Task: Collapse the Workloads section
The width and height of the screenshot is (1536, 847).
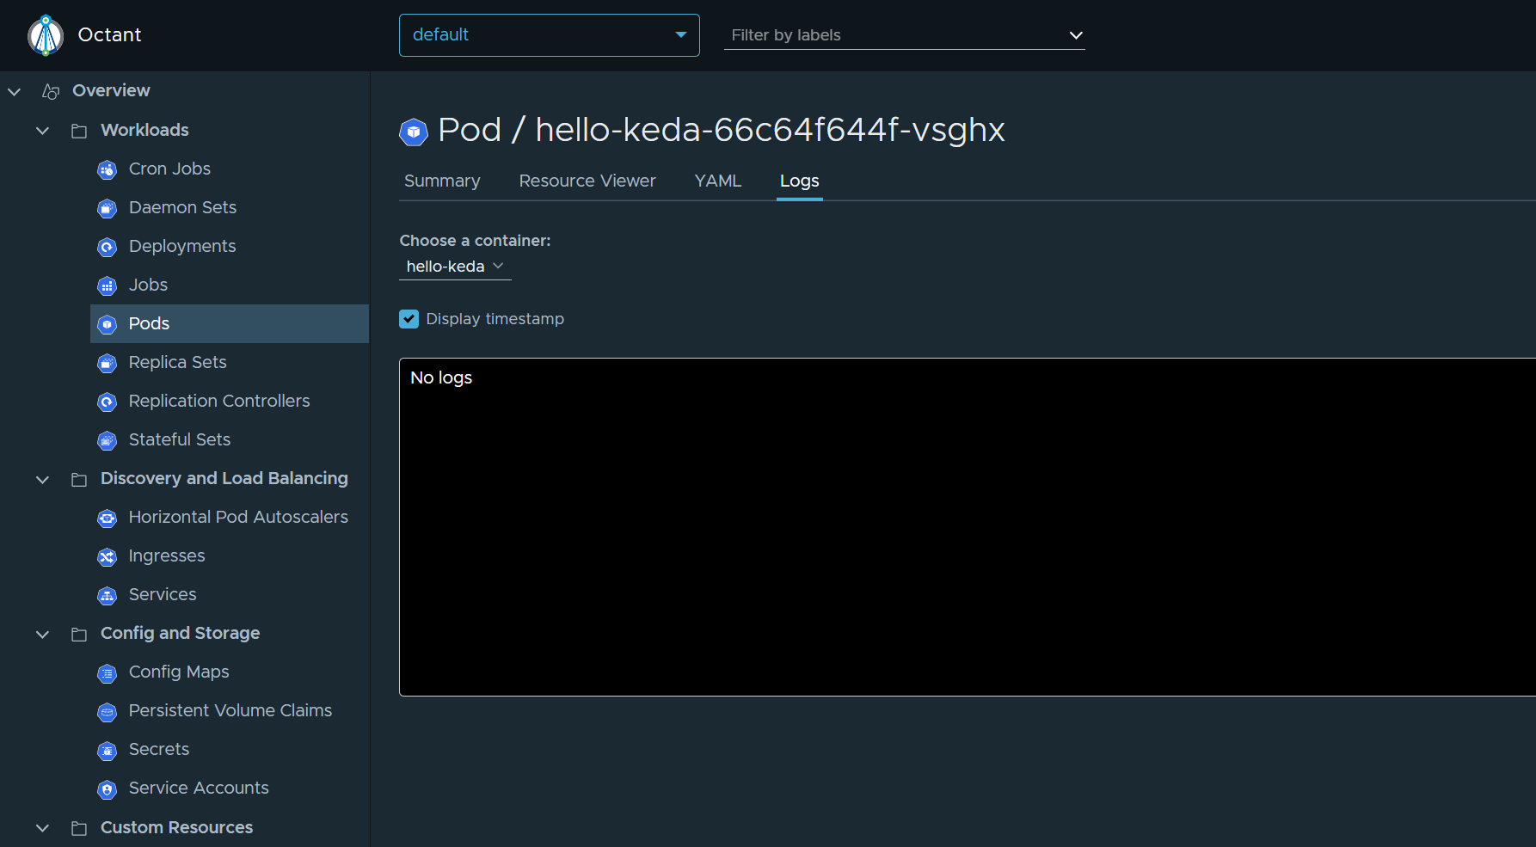Action: tap(42, 130)
